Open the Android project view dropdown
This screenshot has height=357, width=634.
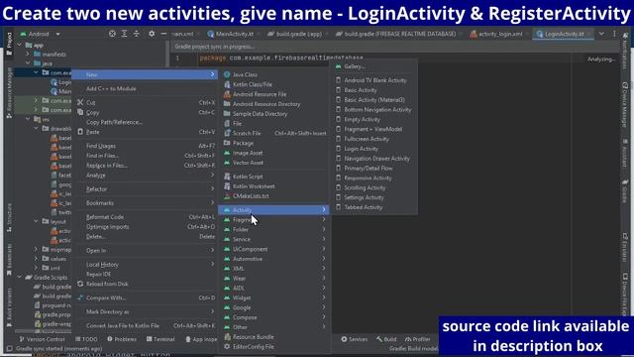[40, 34]
